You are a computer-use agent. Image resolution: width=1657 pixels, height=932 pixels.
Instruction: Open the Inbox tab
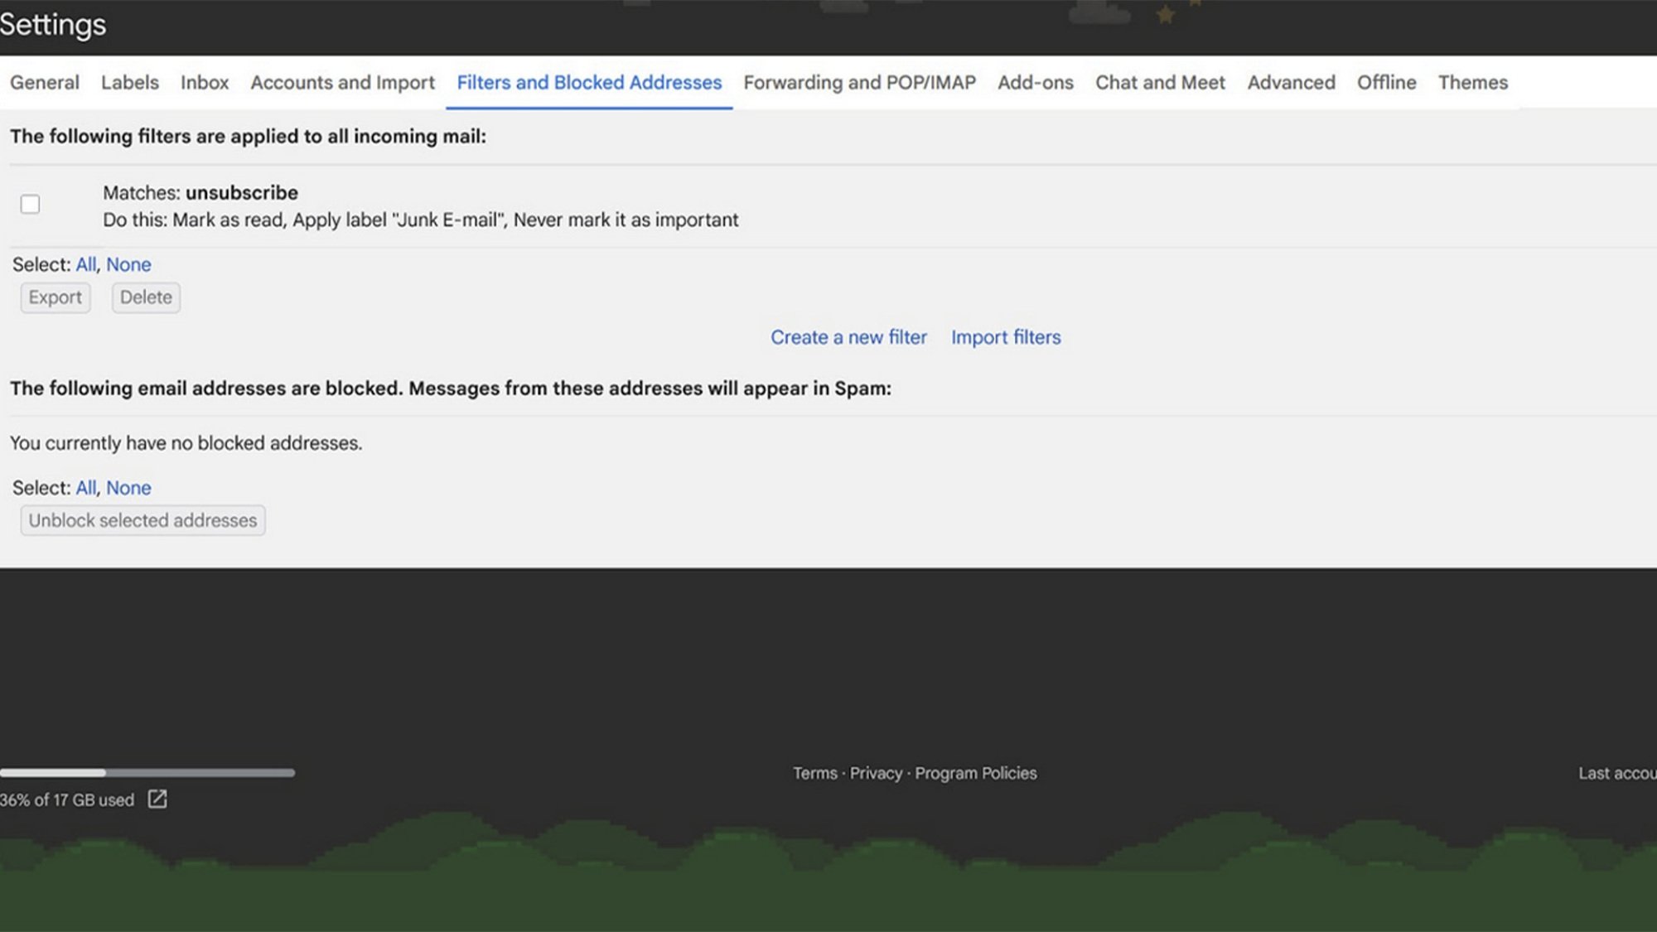(x=204, y=82)
